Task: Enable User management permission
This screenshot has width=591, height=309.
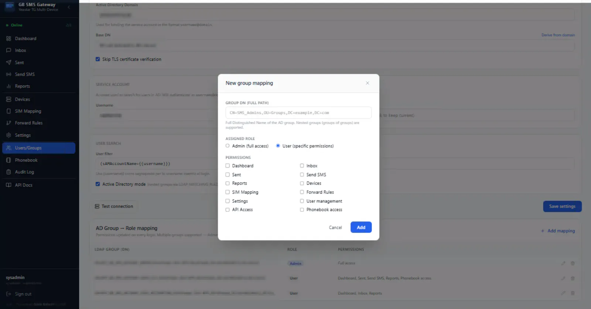Action: coord(302,201)
